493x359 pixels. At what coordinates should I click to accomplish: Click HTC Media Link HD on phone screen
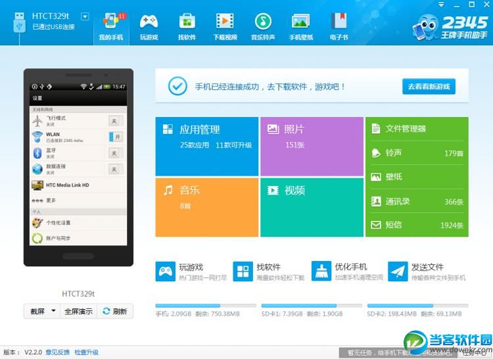pos(78,185)
